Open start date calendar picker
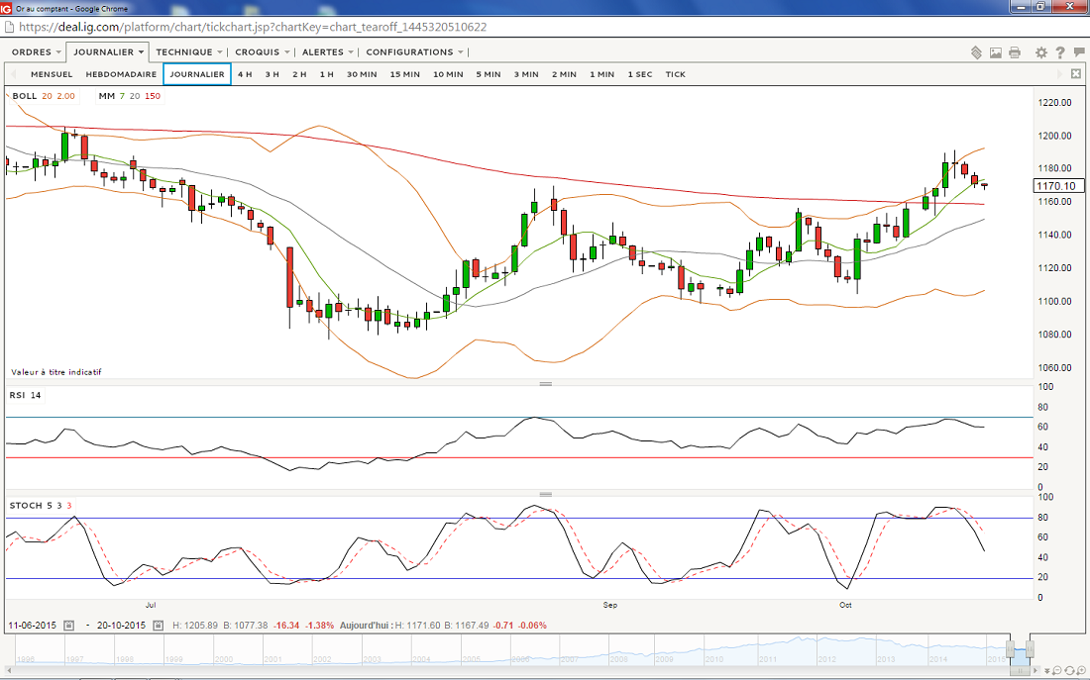This screenshot has width=1090, height=680. point(68,626)
